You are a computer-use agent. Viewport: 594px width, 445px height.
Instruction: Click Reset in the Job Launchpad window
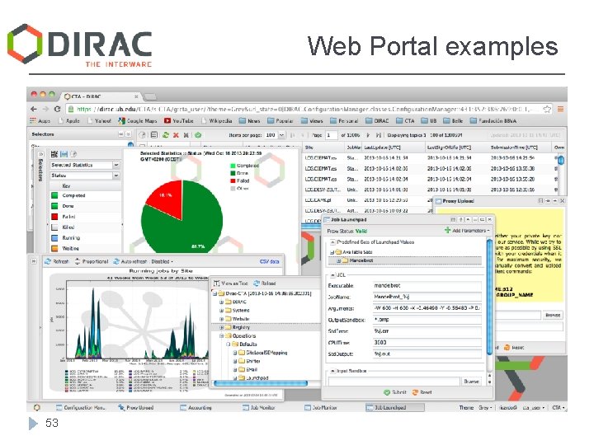tap(422, 392)
